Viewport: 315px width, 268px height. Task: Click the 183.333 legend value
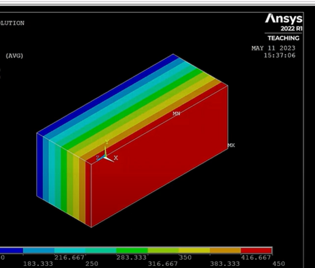coord(38,264)
